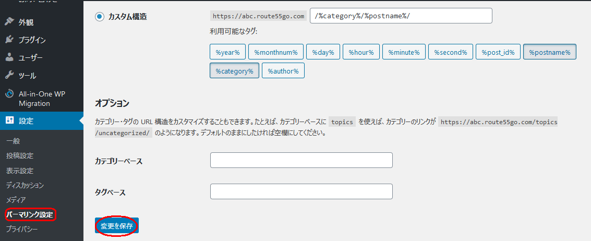
Task: Click the Appearance (外観) paintbrush icon
Action: [x=9, y=22]
